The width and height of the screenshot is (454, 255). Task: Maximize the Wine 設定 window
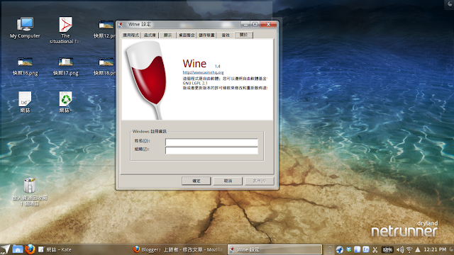tap(255, 24)
